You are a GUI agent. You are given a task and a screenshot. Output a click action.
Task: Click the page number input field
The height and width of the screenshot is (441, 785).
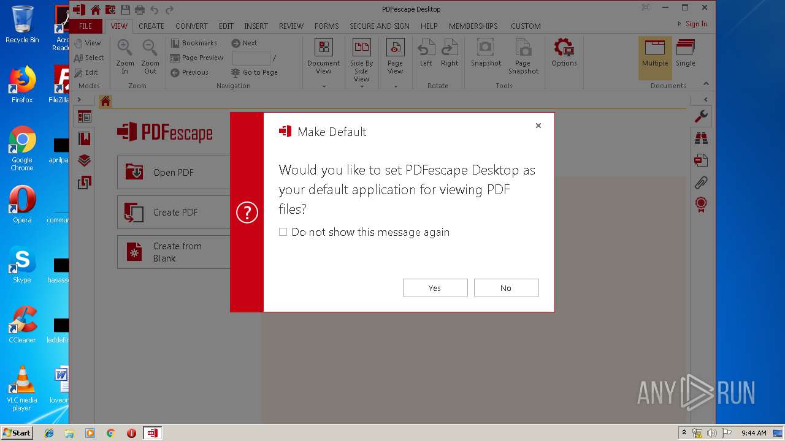point(251,58)
